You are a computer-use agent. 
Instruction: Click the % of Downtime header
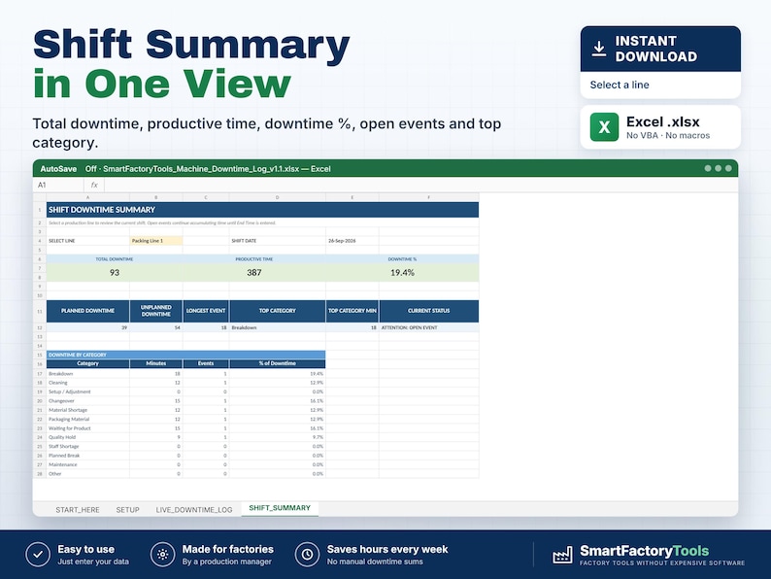click(278, 363)
